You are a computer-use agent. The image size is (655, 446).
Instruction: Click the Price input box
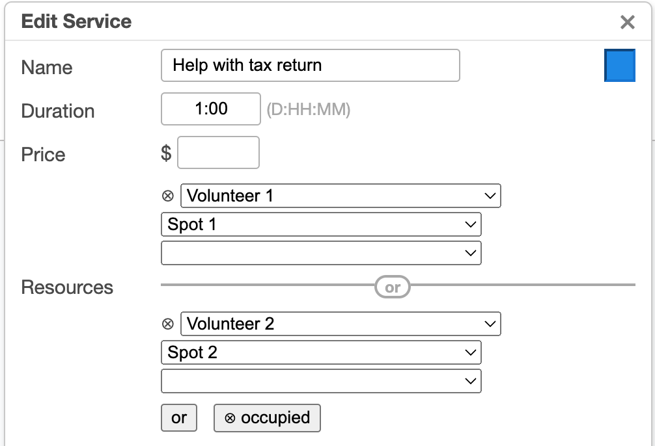(x=218, y=153)
